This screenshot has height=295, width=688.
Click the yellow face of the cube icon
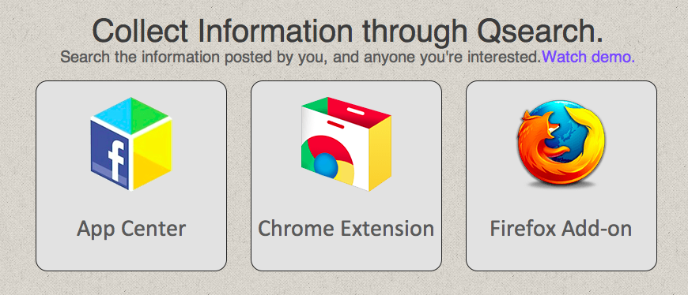tap(153, 153)
